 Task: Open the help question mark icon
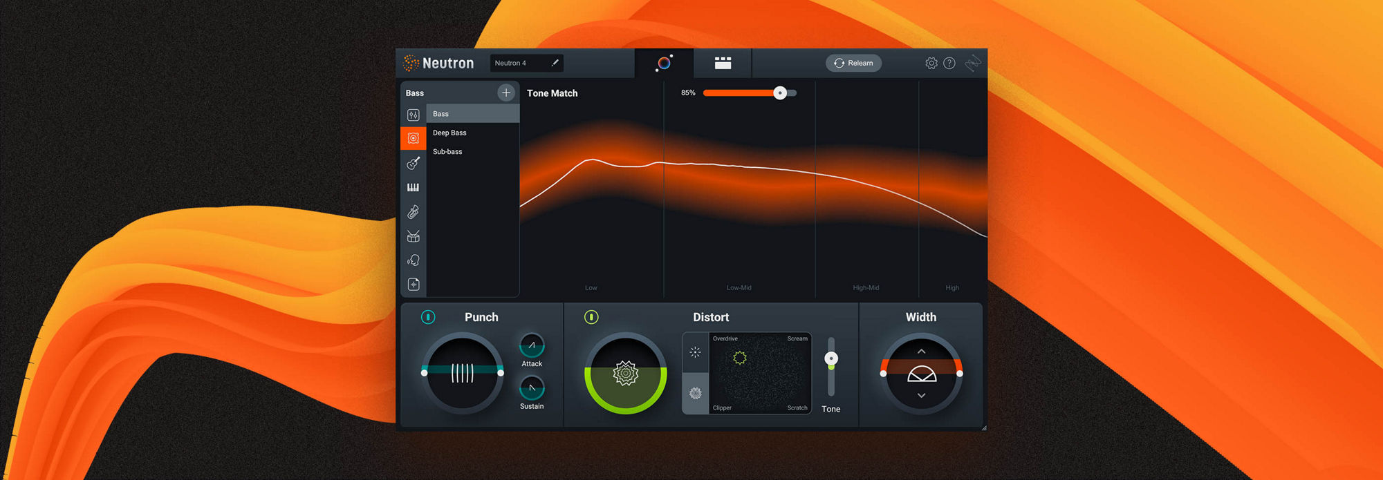click(949, 63)
